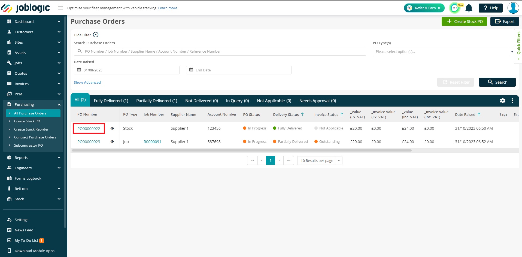Sort by Date Raised arrow
This screenshot has width=522, height=257.
pyautogui.click(x=479, y=114)
